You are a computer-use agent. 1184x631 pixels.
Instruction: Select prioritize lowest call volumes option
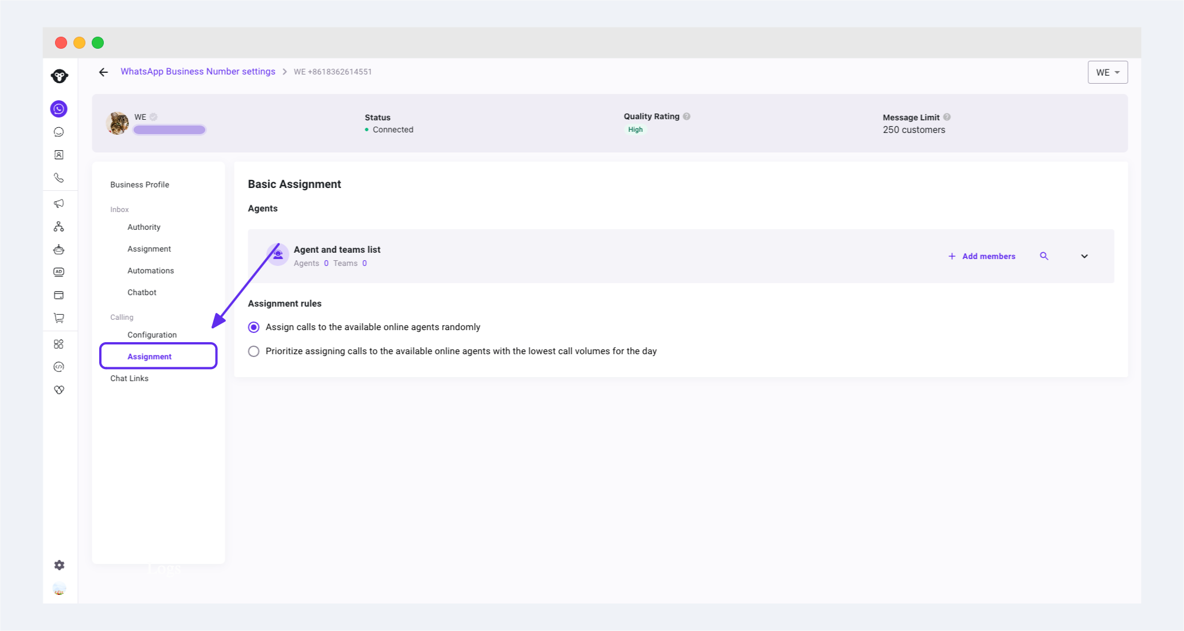point(253,351)
